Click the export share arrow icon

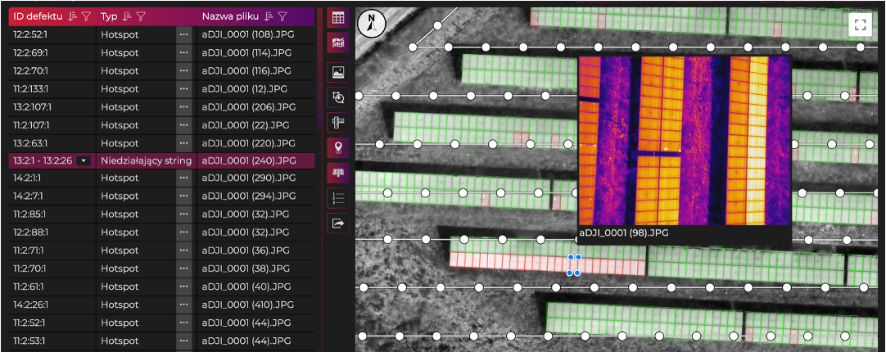click(x=338, y=223)
